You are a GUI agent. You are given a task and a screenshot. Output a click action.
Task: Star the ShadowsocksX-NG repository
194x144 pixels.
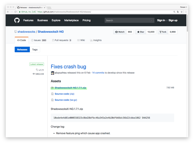click(141, 32)
